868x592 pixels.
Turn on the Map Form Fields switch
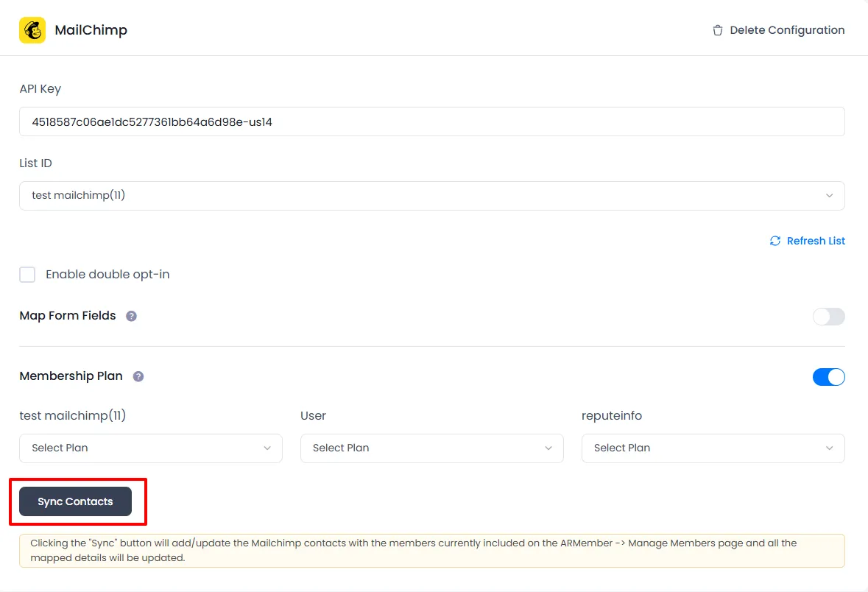click(828, 317)
